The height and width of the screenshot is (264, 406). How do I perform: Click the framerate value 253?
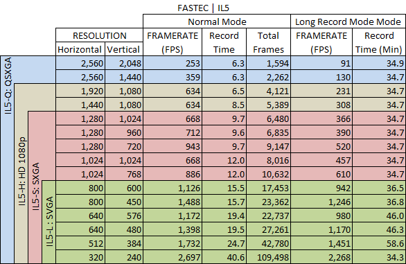click(x=173, y=63)
